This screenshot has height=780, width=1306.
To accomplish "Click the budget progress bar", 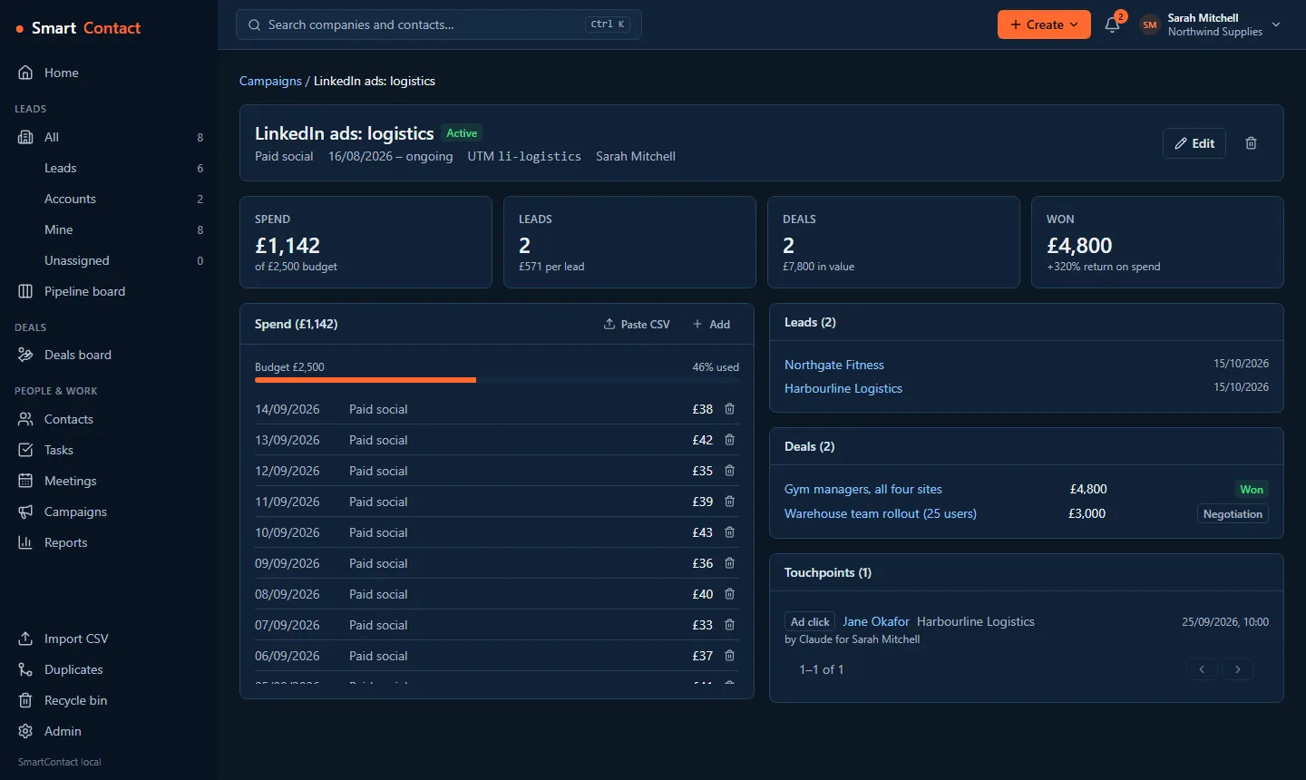I will pyautogui.click(x=497, y=380).
